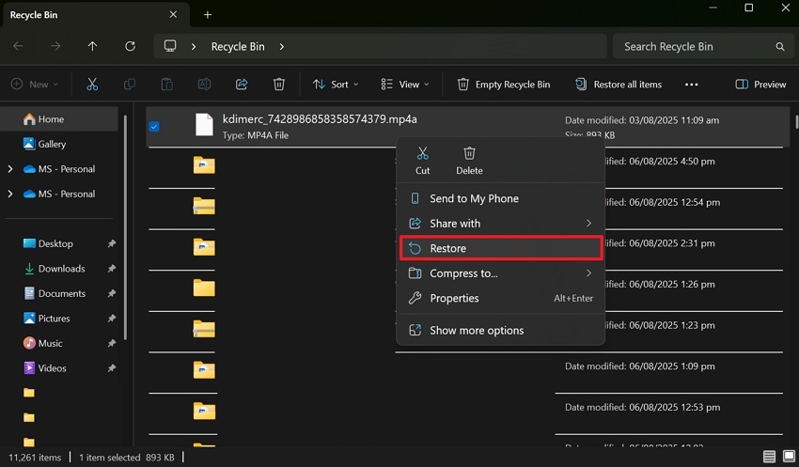This screenshot has height=467, width=799.
Task: Select folder dated 06/08/2025 1:26 pm
Action: point(204,288)
